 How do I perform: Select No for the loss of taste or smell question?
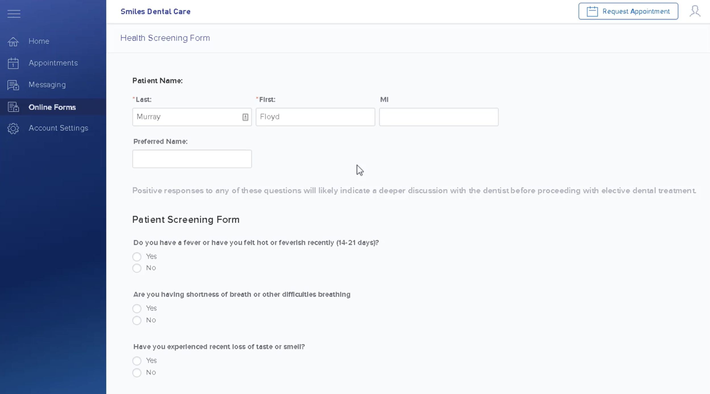(x=137, y=372)
